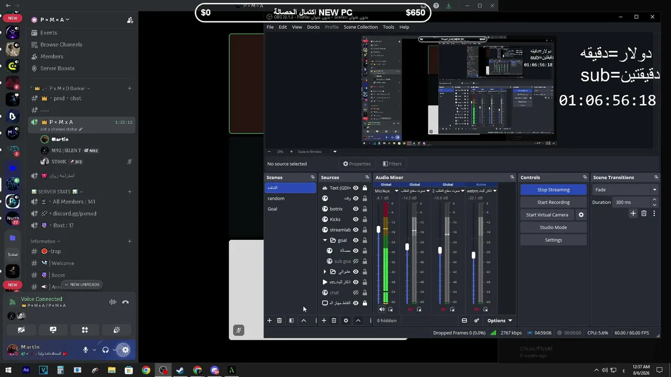This screenshot has width=671, height=377.
Task: Adjust the Mic/Aux volume slider
Action: (378, 229)
